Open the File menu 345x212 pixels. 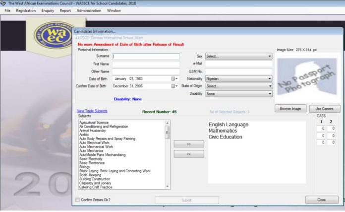click(7, 10)
